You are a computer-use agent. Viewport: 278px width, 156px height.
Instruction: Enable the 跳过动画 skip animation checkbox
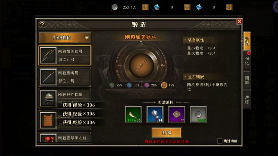[x=220, y=141]
